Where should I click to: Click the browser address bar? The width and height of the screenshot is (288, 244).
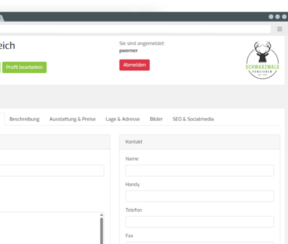coord(135,29)
